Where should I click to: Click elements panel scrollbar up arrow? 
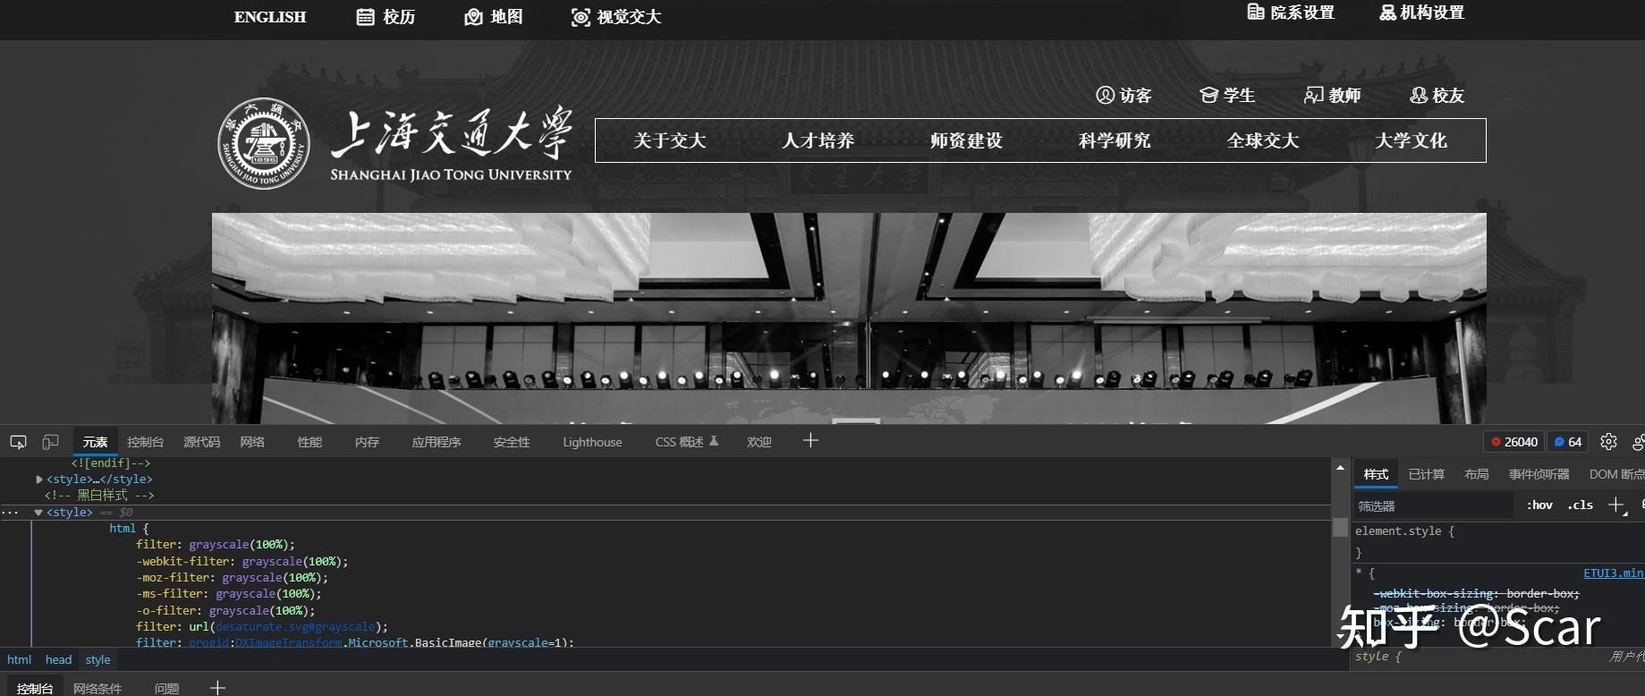coord(1340,467)
